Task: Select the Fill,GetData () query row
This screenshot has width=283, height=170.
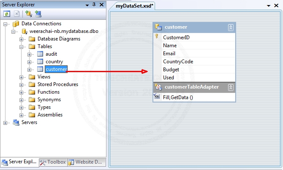Action: pos(194,97)
